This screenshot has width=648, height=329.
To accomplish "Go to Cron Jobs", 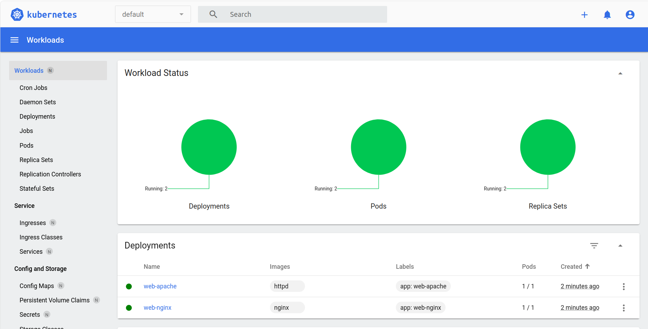I will pyautogui.click(x=33, y=88).
